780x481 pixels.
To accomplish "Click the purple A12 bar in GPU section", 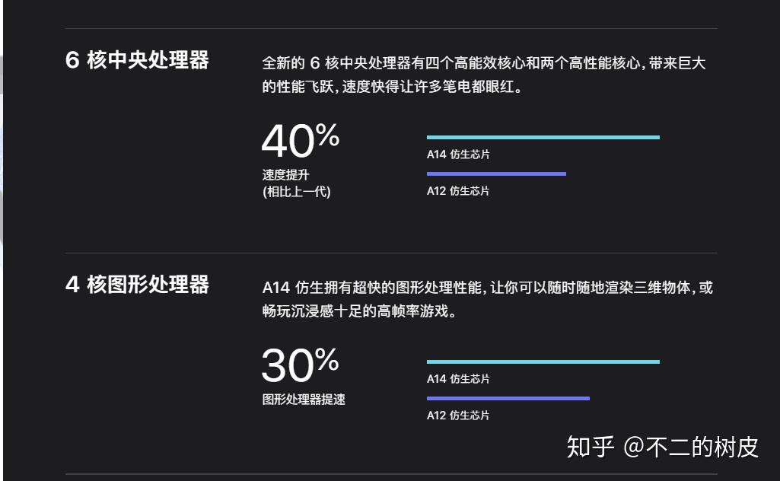I will click(x=508, y=398).
